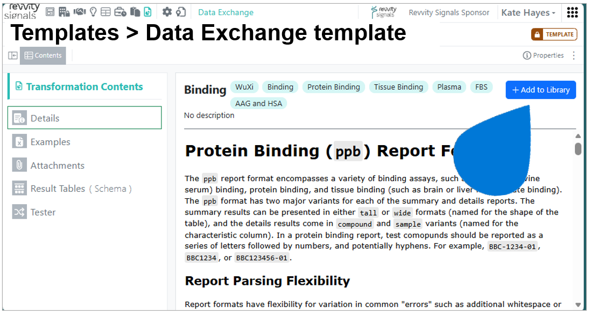
Task: Open the Kate Hayes user dropdown
Action: point(529,13)
